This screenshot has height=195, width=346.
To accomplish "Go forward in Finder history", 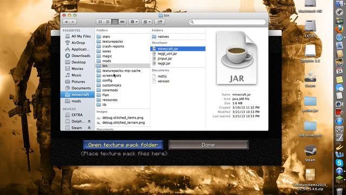I will [x=73, y=22].
